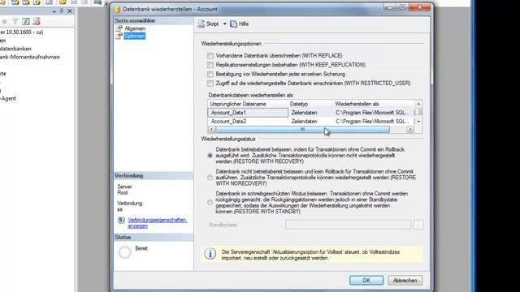Viewport: 520px width, 292px height.
Task: Confirm the restore with OK
Action: point(366,281)
